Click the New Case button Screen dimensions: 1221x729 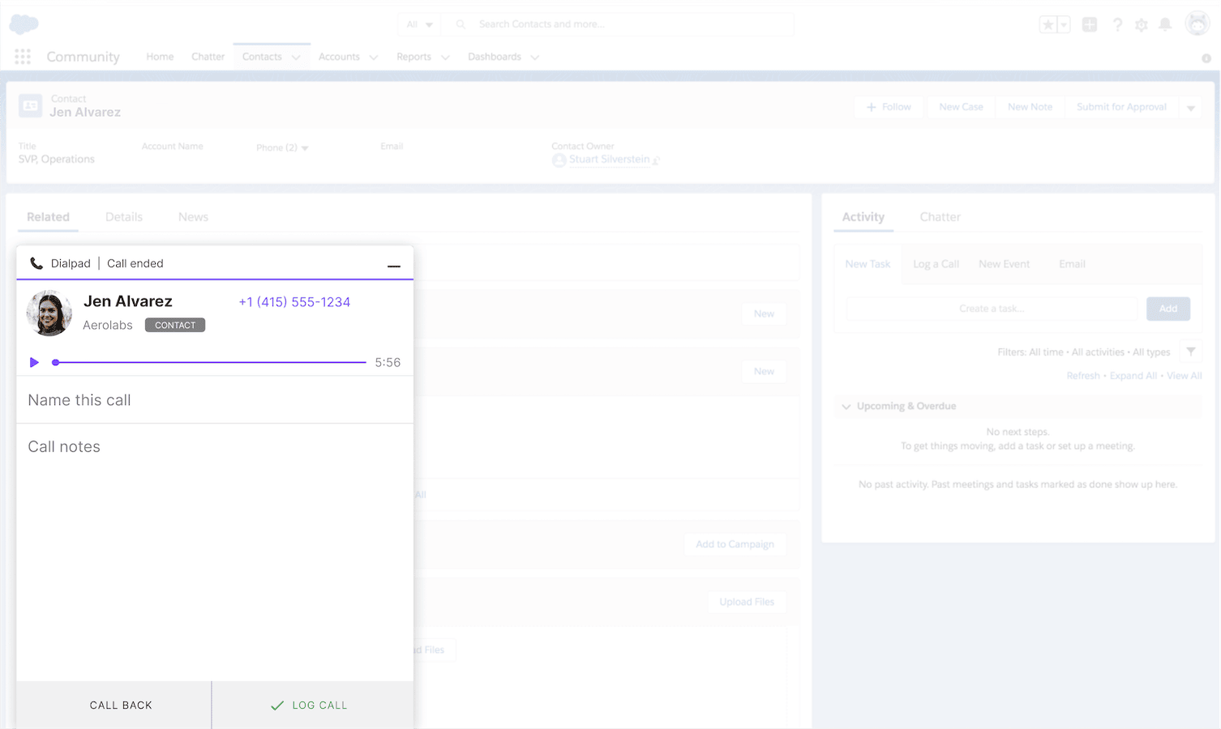(x=960, y=106)
